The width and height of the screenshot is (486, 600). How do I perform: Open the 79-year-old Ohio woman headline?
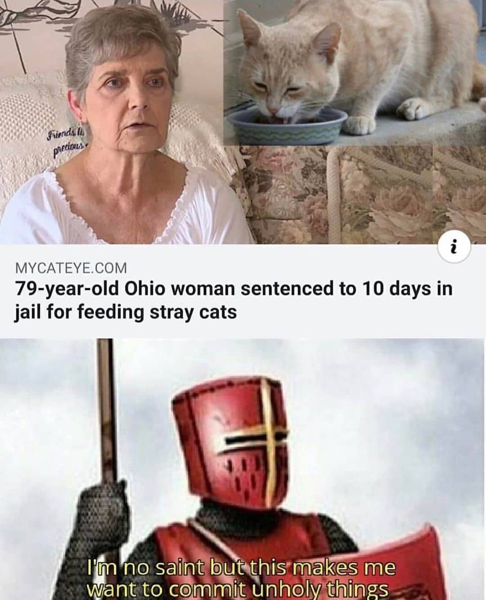click(x=234, y=300)
